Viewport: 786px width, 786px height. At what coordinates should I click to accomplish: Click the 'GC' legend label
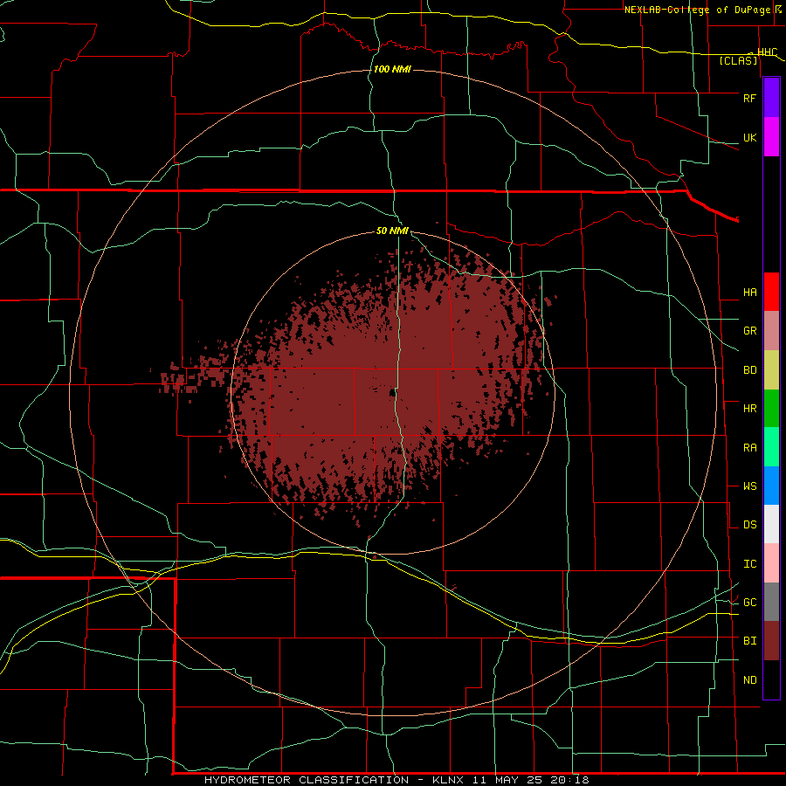tap(749, 603)
